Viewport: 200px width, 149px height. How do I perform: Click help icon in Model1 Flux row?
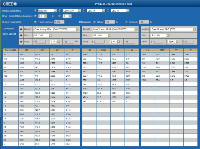21,35
